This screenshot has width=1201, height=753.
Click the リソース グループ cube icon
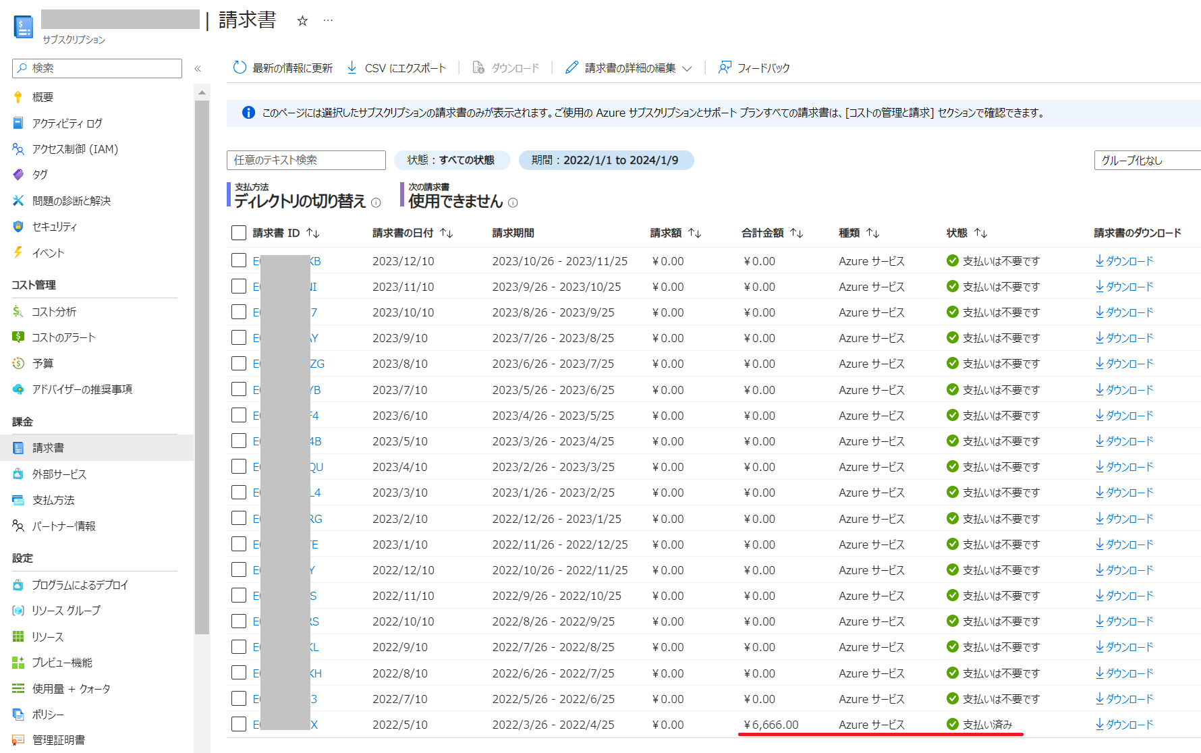click(x=18, y=610)
